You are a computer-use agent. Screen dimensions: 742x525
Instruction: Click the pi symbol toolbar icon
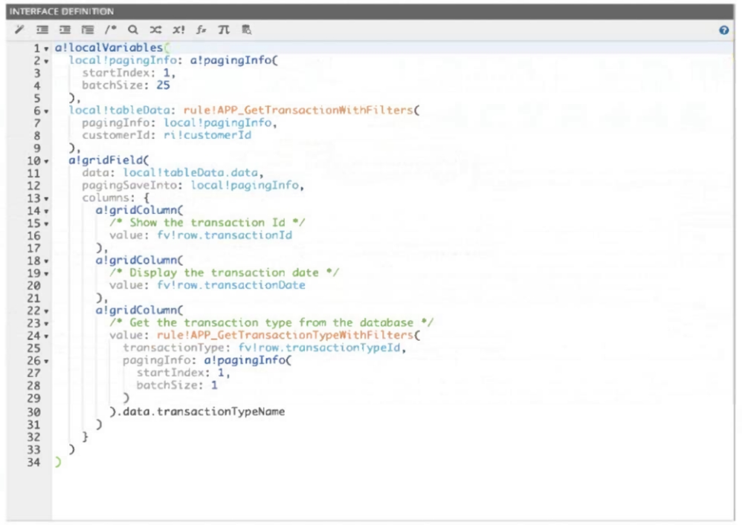click(x=223, y=30)
